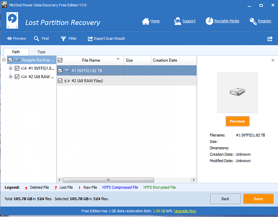Collapse the Seagate Backup tree node

pyautogui.click(x=4, y=60)
